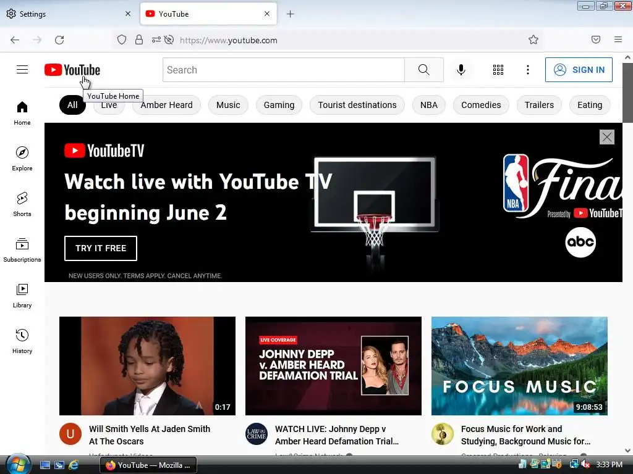The width and height of the screenshot is (633, 474).
Task: Click WATCH LIVE Johnny Depp title link
Action: tap(337, 435)
